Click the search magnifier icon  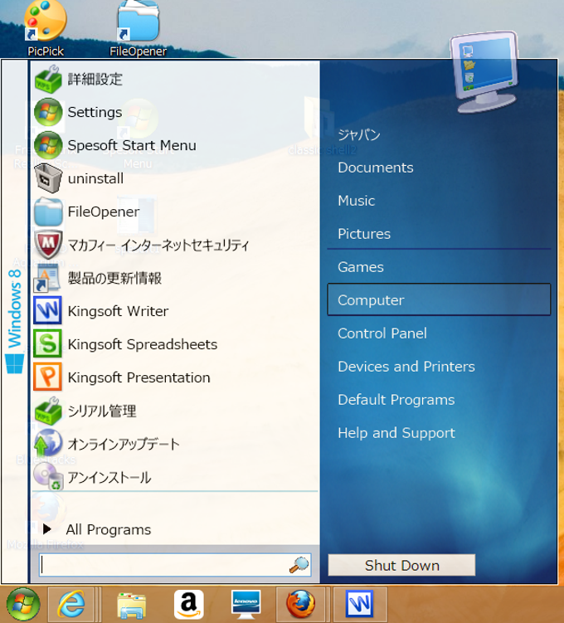pyautogui.click(x=299, y=565)
